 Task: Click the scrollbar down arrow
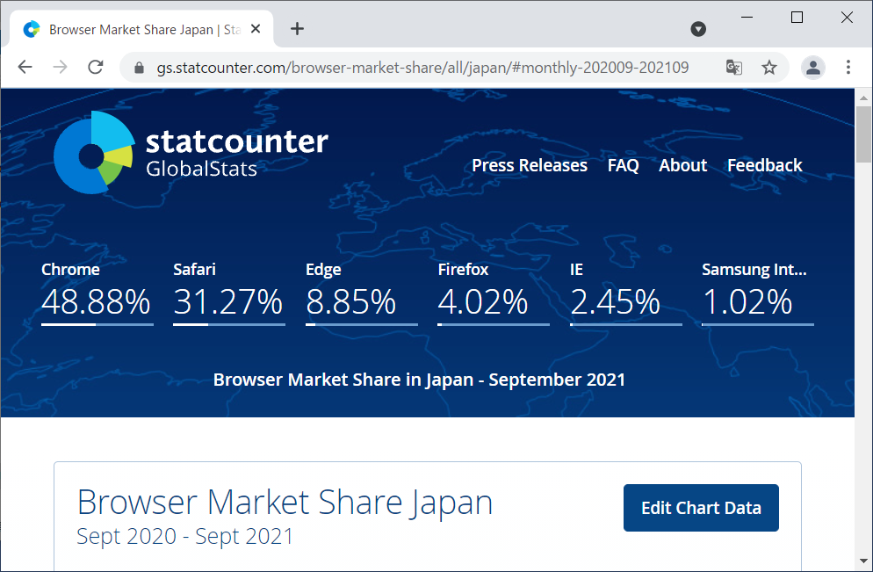tap(863, 561)
